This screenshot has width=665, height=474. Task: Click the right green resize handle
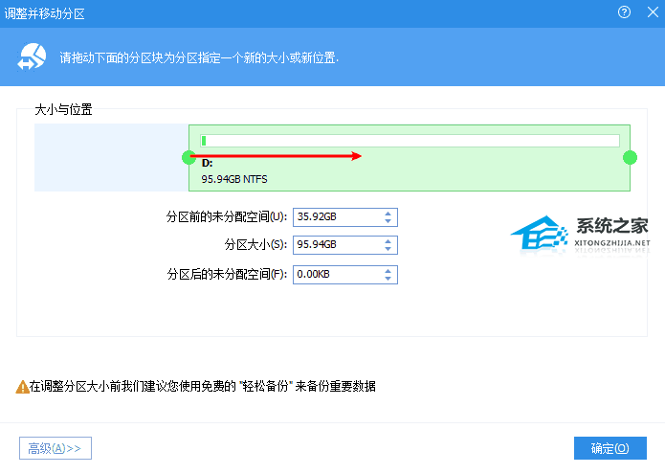pyautogui.click(x=630, y=157)
